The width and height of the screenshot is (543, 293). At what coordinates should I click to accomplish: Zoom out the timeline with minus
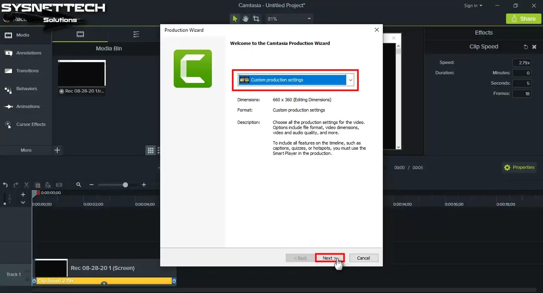pyautogui.click(x=91, y=185)
